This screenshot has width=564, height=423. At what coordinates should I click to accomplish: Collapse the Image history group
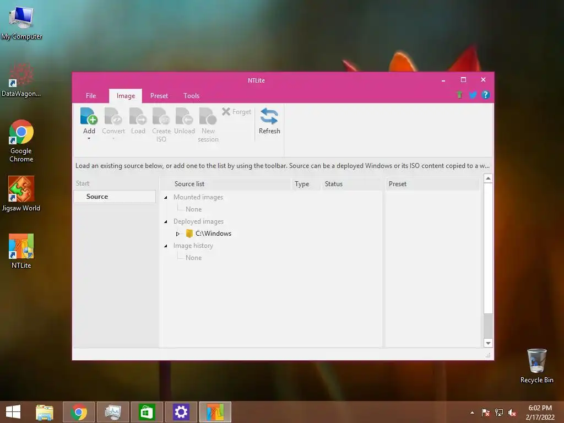pyautogui.click(x=165, y=246)
